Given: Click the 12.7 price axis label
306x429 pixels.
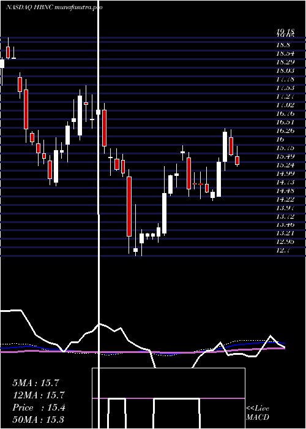Looking at the screenshot, I should (283, 251).
